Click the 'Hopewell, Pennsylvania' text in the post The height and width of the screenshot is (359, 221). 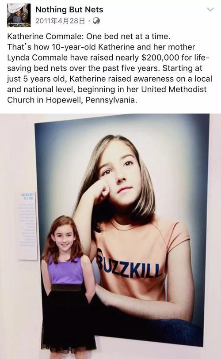tap(91, 100)
